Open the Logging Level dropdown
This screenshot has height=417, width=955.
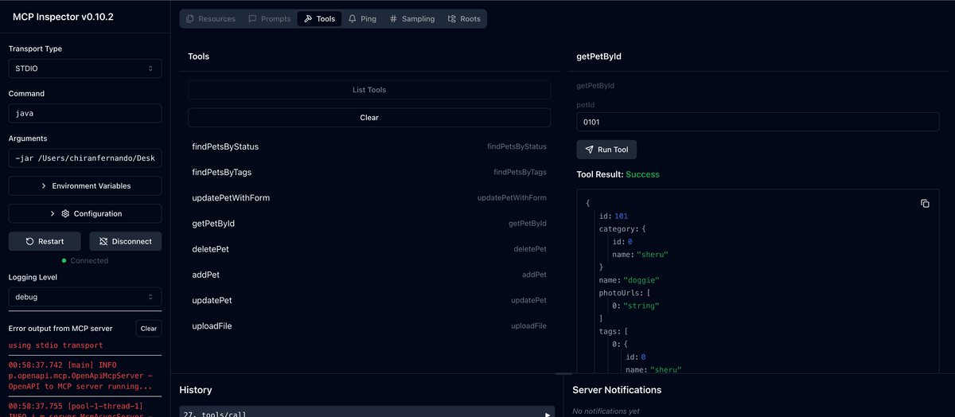[x=85, y=297]
